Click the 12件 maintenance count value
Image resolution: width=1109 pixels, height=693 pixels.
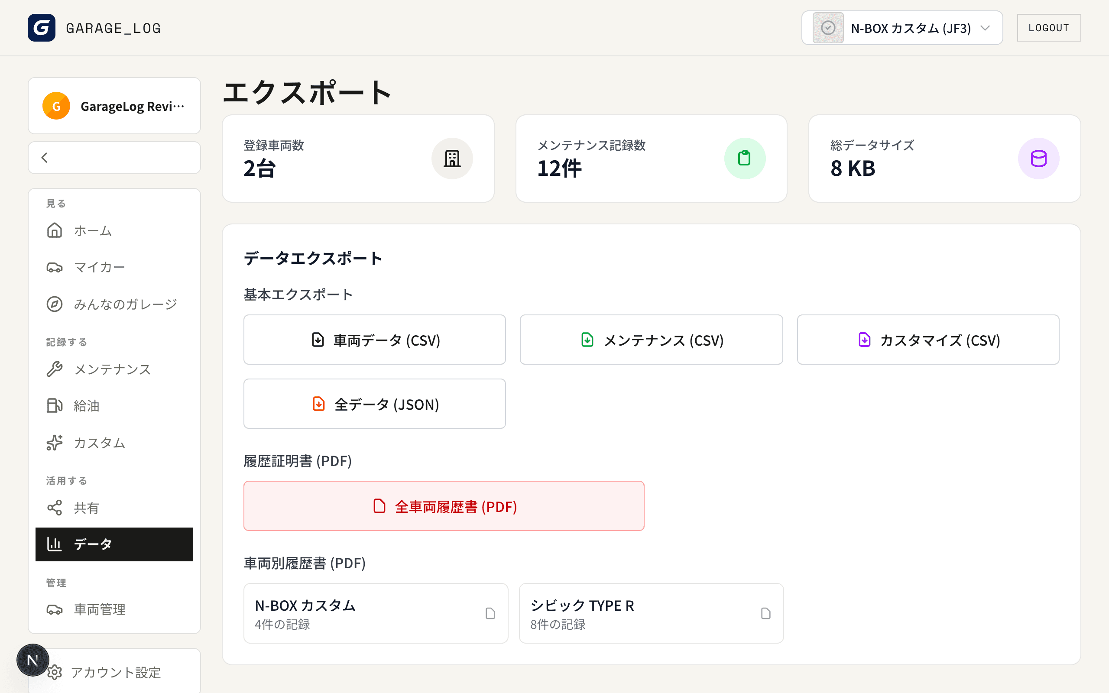click(559, 168)
